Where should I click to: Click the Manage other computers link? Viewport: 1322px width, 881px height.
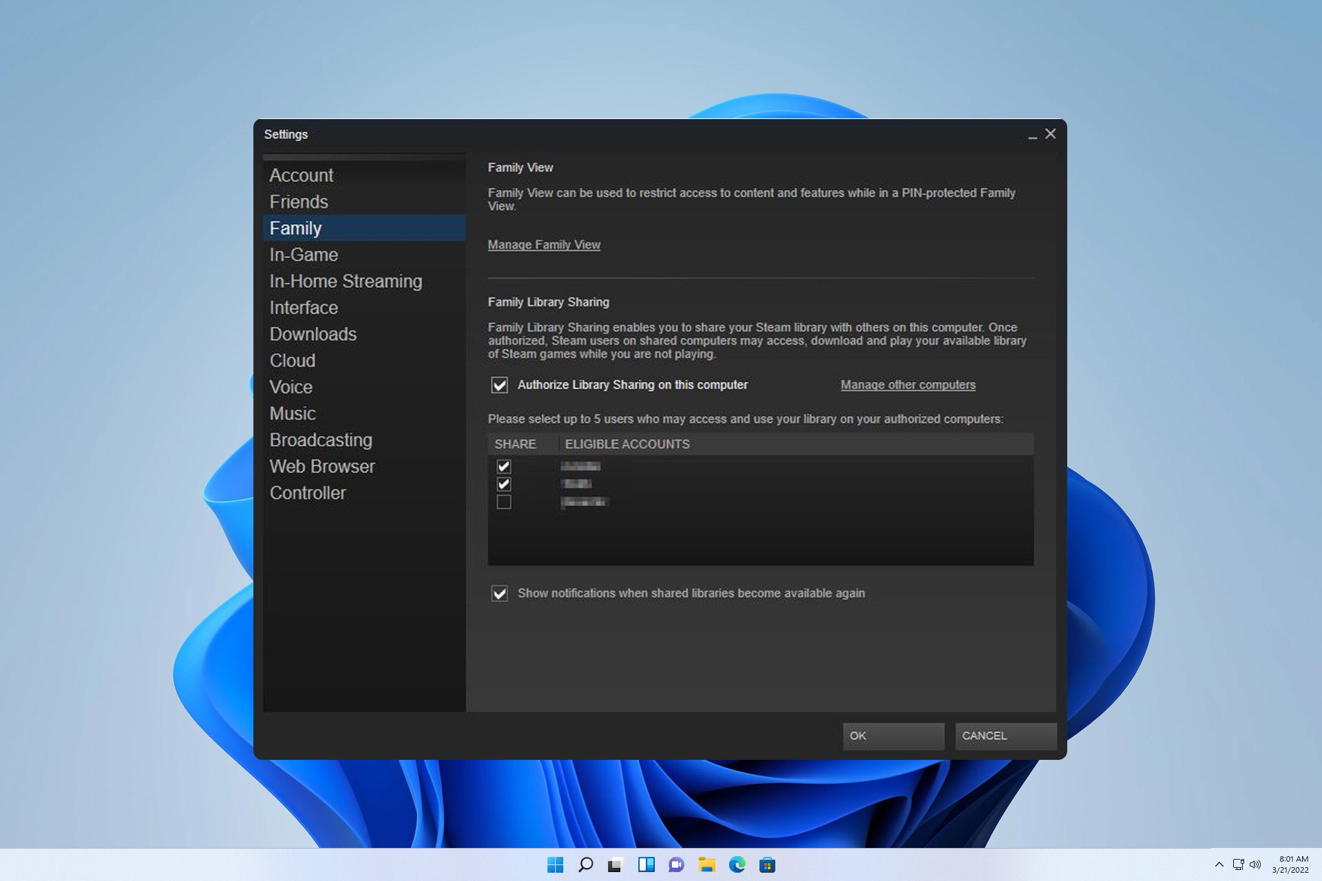908,385
